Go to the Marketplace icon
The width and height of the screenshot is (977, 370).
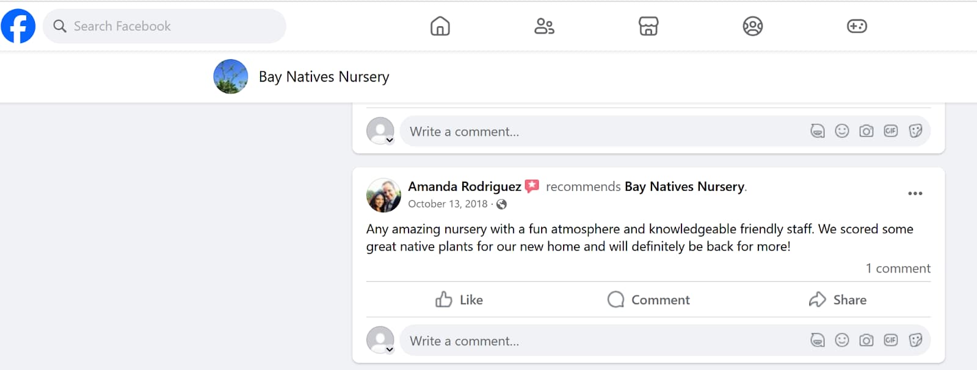coord(648,26)
